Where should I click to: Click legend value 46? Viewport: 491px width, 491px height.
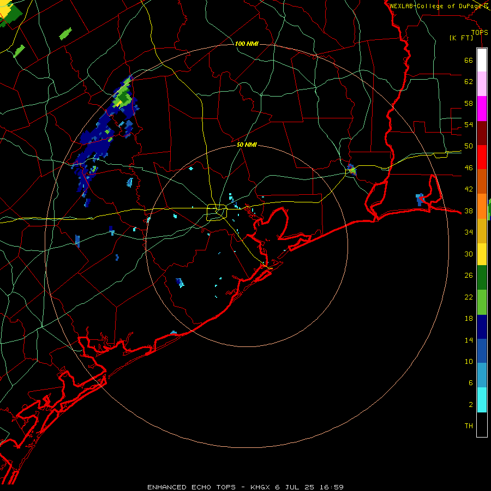[469, 168]
